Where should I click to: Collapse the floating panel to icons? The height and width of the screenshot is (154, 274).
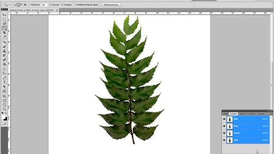click(x=269, y=111)
